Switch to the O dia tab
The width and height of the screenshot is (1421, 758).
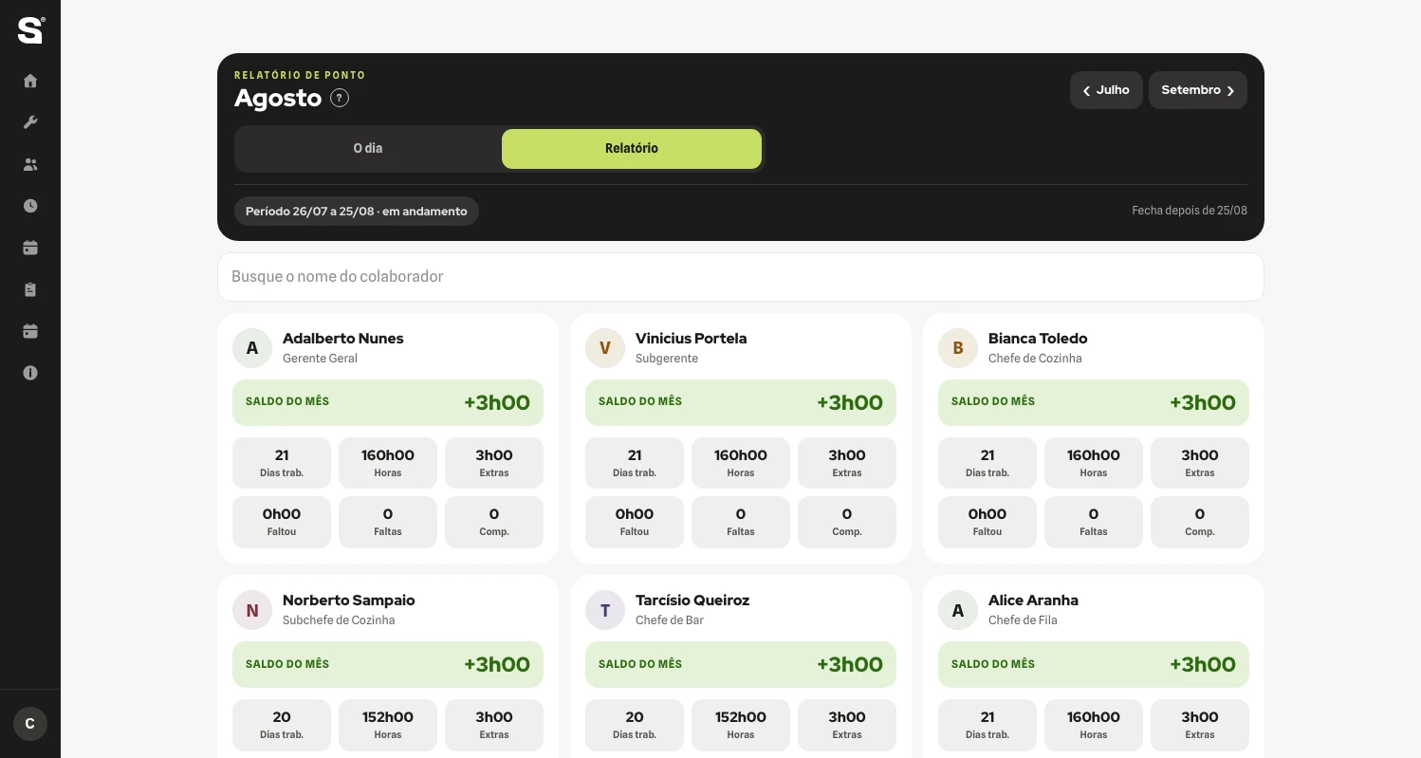[368, 149]
